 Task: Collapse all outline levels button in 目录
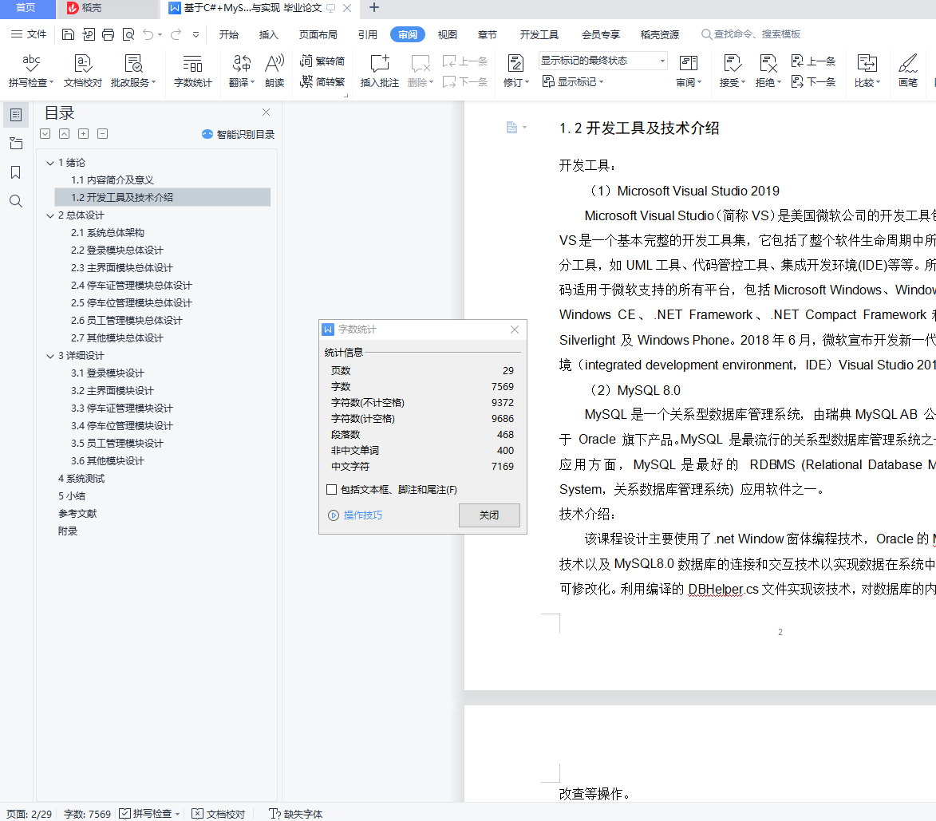(x=65, y=134)
